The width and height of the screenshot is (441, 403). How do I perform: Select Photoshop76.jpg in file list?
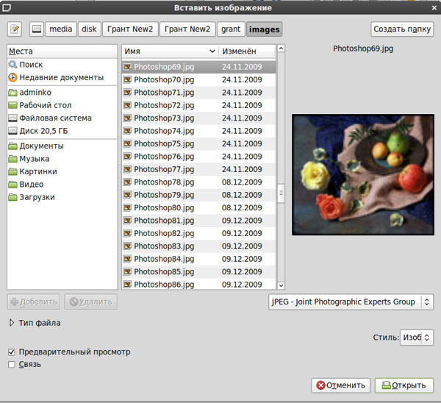(x=199, y=157)
